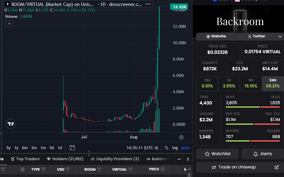The width and height of the screenshot is (284, 177).
Task: Click the 14:35:11 (UTC-4) timezone selector
Action: coord(142,148)
